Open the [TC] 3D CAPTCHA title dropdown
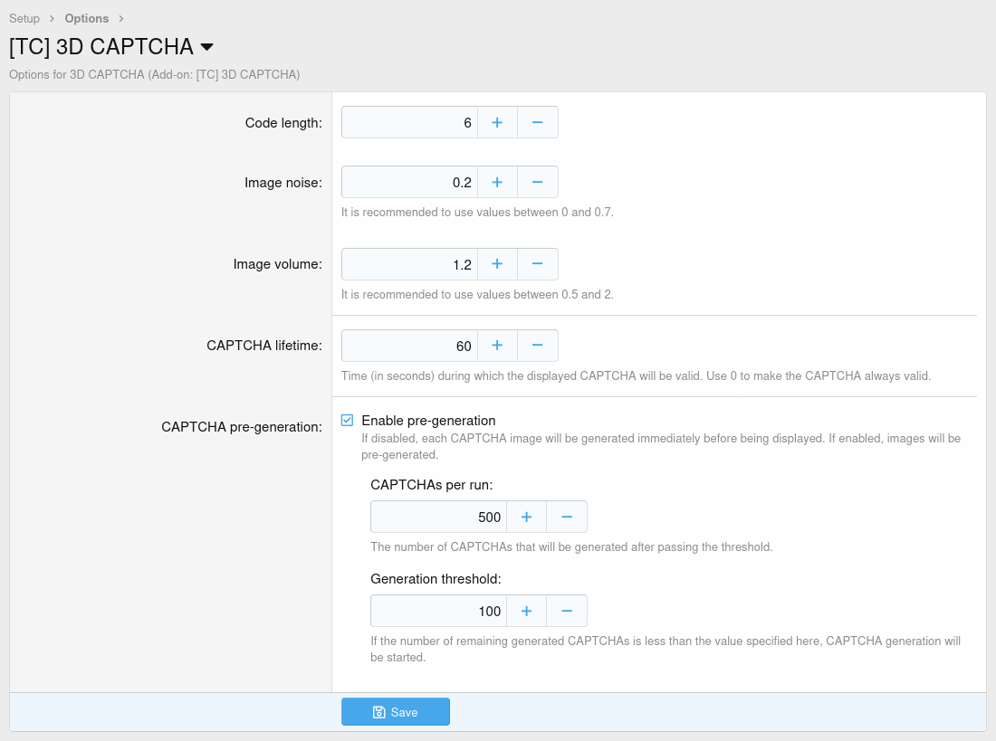The height and width of the screenshot is (741, 996). [x=206, y=47]
